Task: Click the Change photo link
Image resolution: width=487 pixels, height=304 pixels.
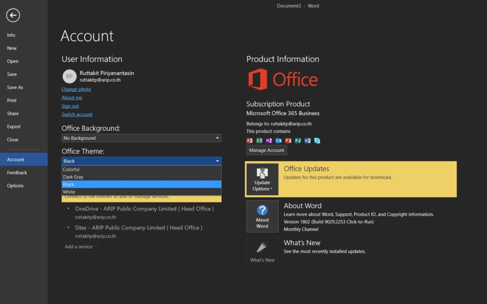Action: [76, 89]
